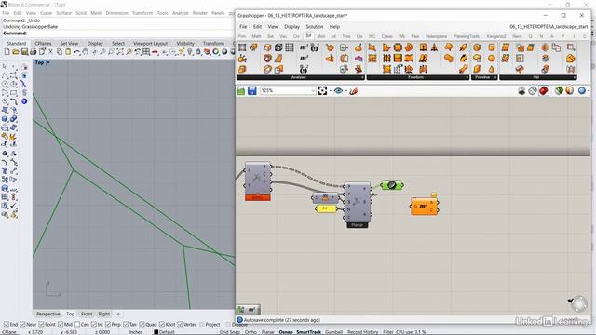This screenshot has width=596, height=335.
Task: Click the yellow panel on Grasshopper canvas
Action: pyautogui.click(x=326, y=208)
